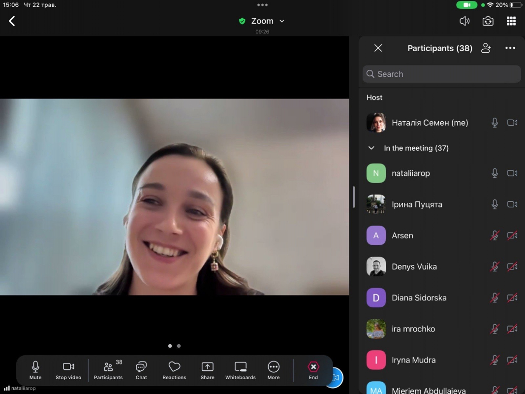Ask Arsen to unmute via mic icon

494,235
